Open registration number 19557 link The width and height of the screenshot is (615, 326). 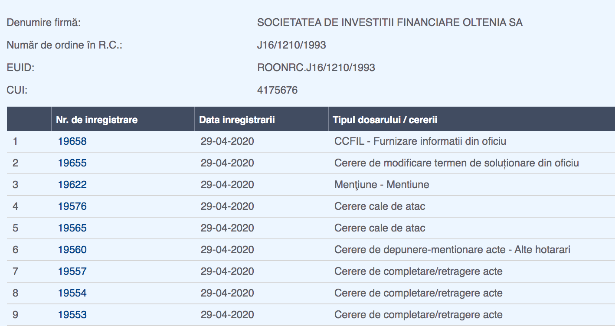(72, 271)
